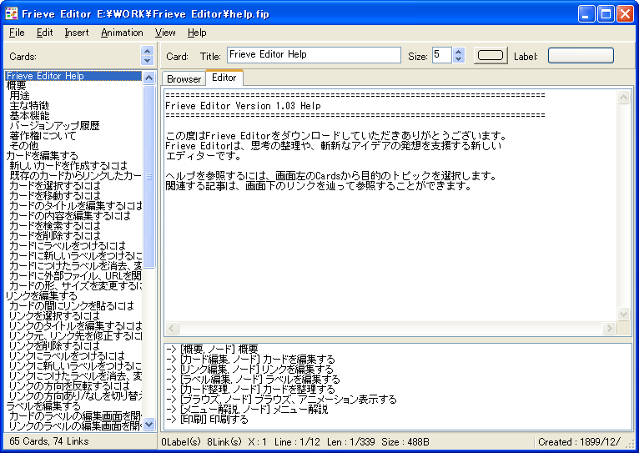Image resolution: width=639 pixels, height=453 pixels.
Task: Switch to the Editor tab
Action: [224, 78]
